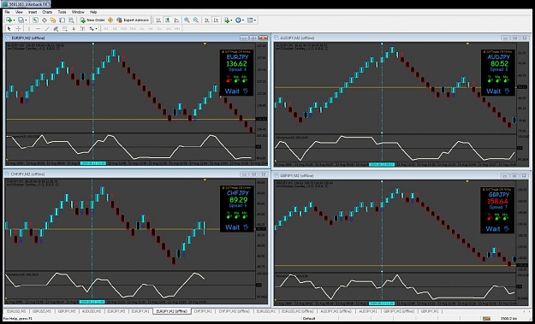Viewport: 535px width, 324px height.
Task: Open the Strategy Tester icon
Action: [x=71, y=21]
